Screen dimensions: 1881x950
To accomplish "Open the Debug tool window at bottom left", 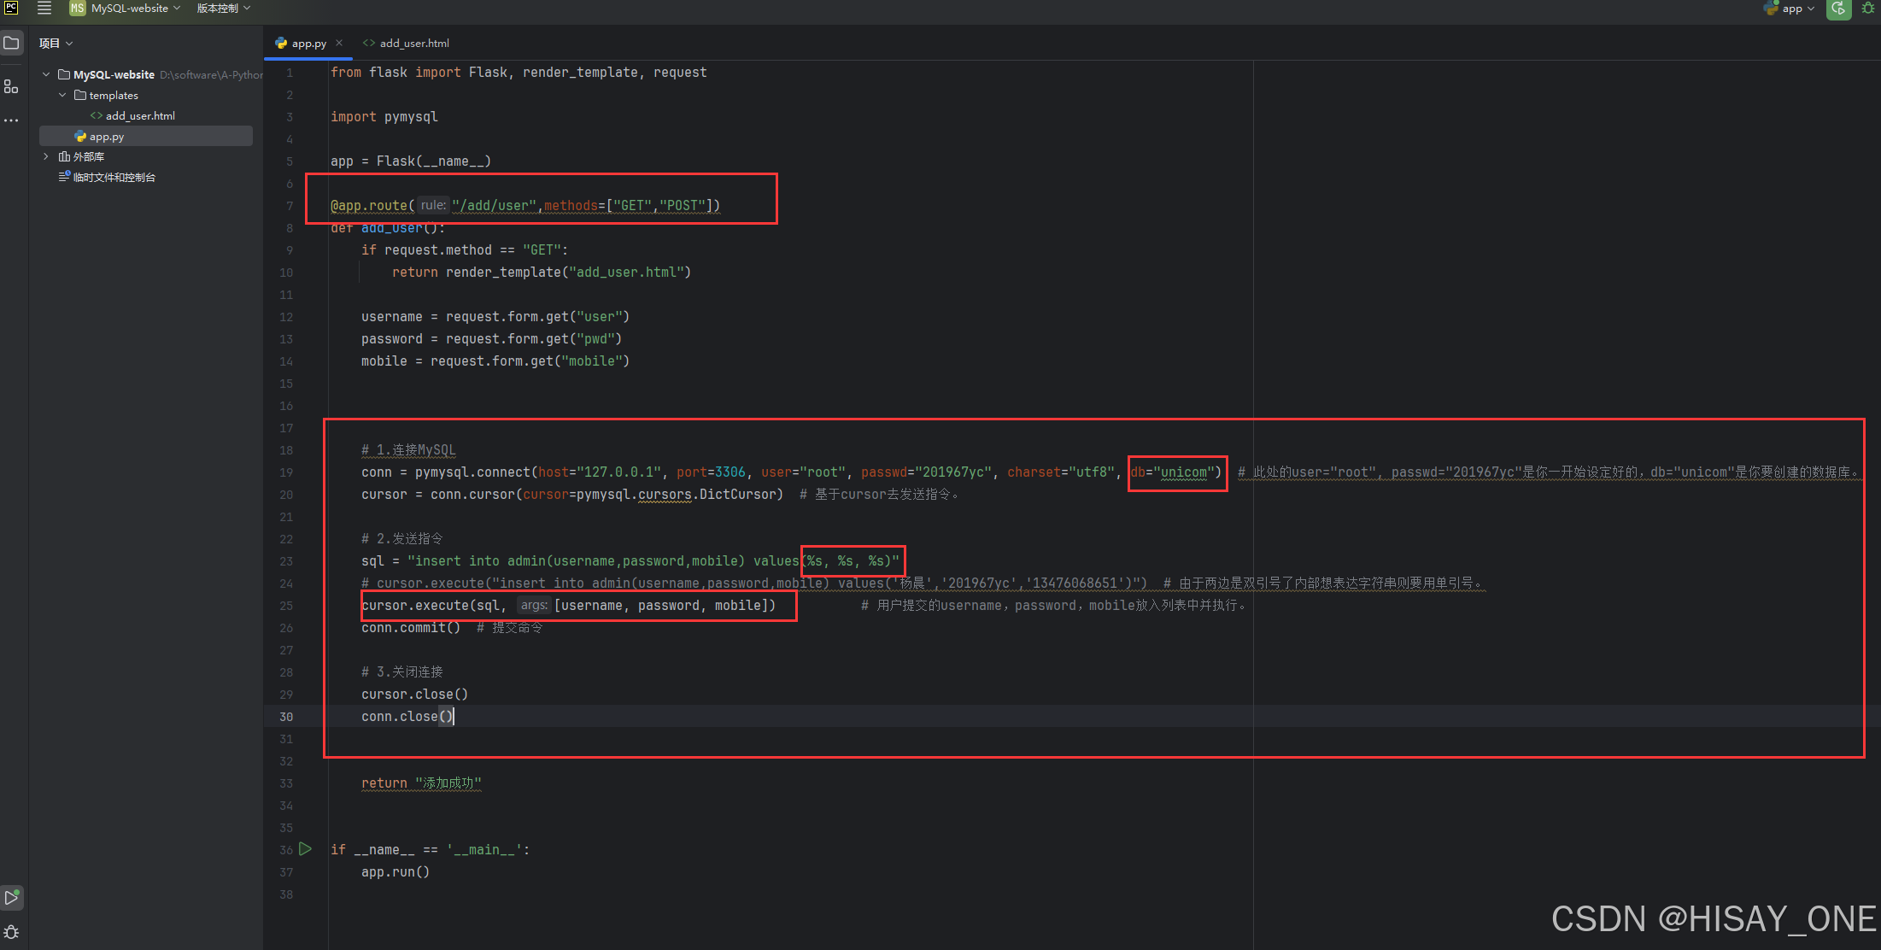I will click(x=12, y=931).
